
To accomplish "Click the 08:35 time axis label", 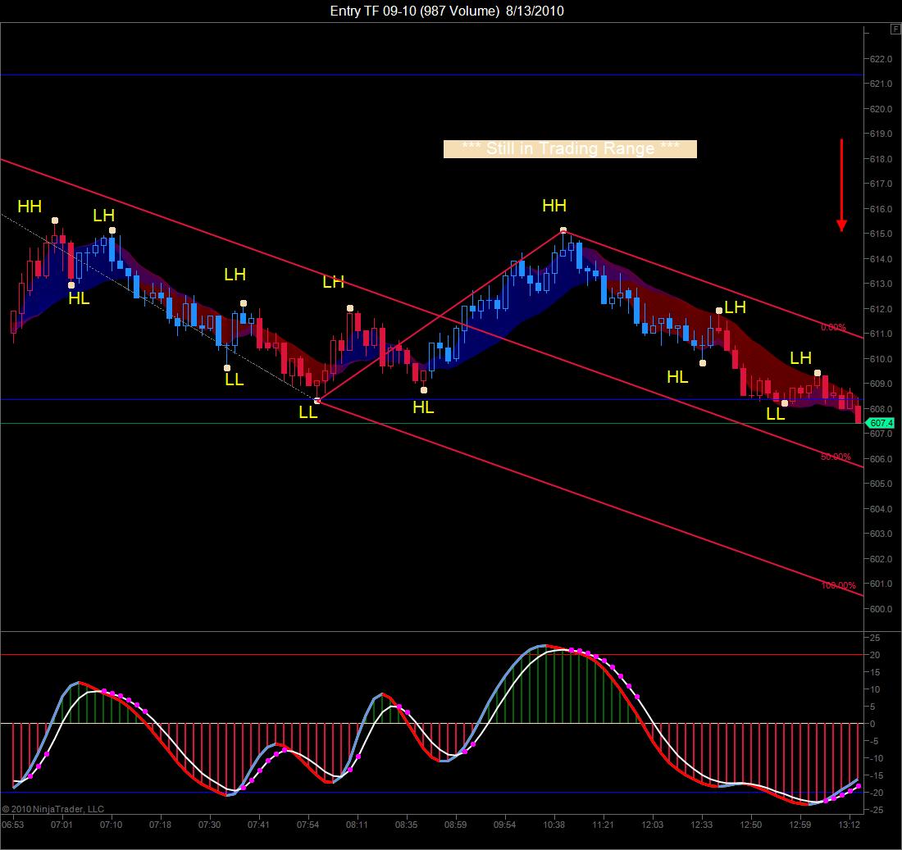I will pos(406,825).
